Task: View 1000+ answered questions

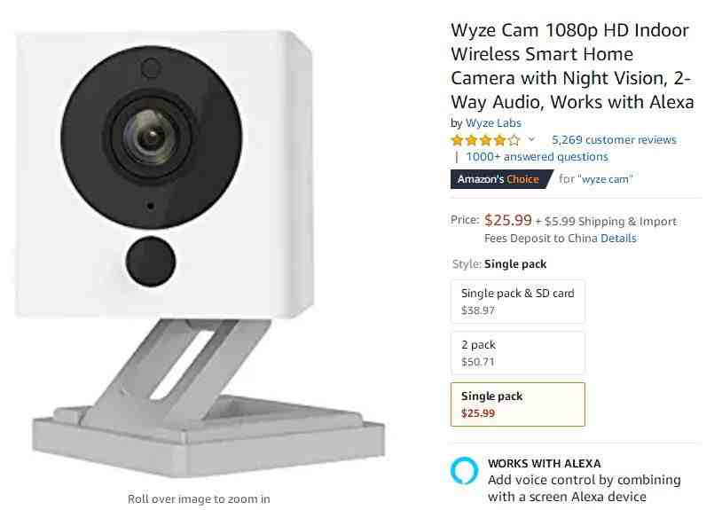Action: click(537, 156)
